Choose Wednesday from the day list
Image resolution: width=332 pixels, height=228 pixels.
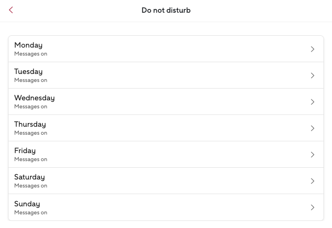point(34,98)
